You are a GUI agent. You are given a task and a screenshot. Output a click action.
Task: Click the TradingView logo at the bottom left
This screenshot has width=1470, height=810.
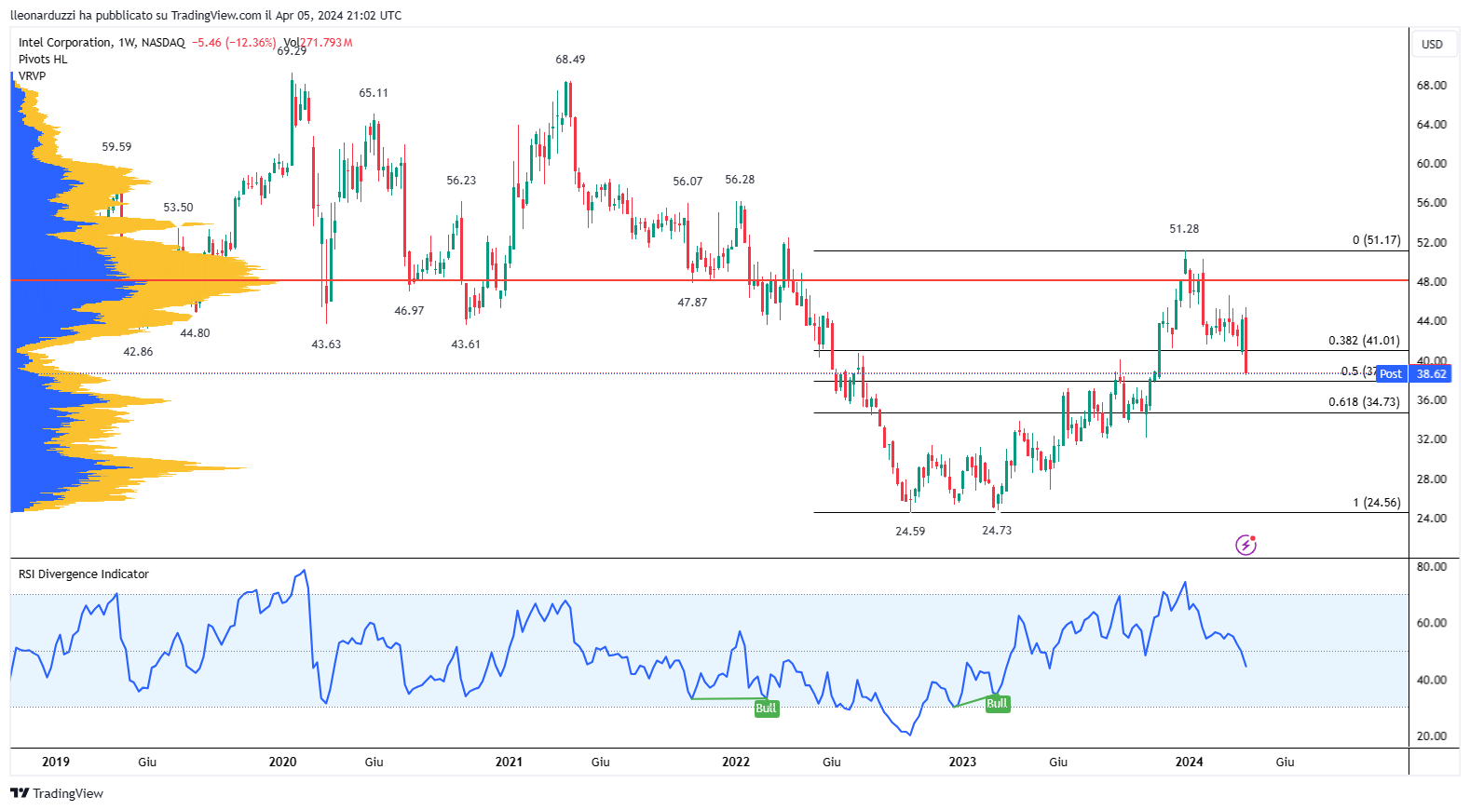tap(57, 793)
